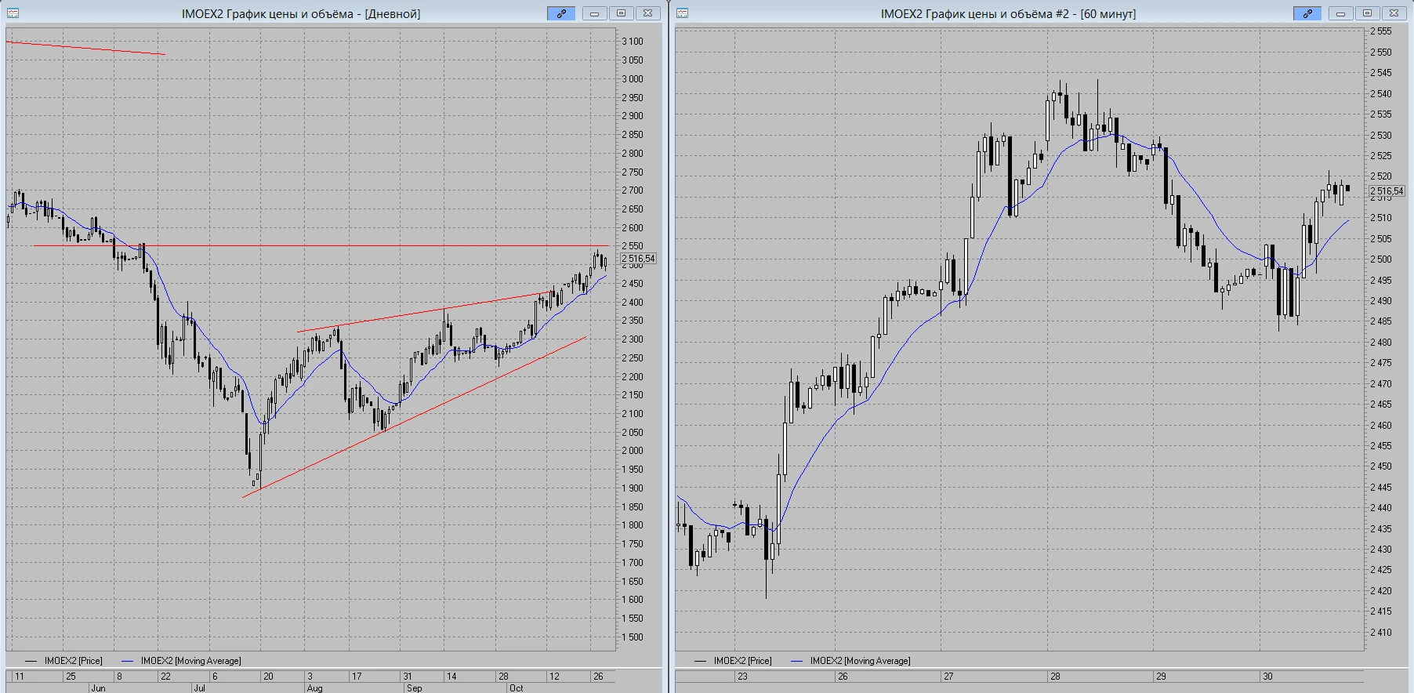
Task: Select the red horizontal line near 2 550 on daily chart
Action: pyautogui.click(x=321, y=246)
